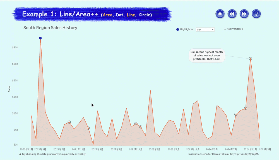Click the $15K y-axis tick label

pyautogui.click(x=15, y=97)
